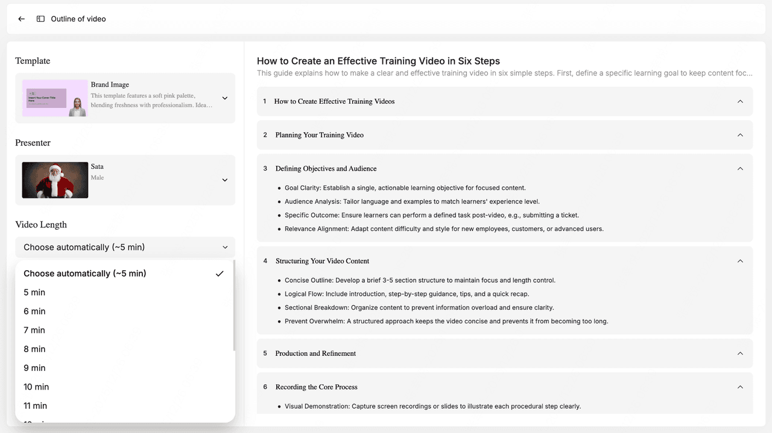Click the back arrow icon
The image size is (772, 433).
point(22,19)
